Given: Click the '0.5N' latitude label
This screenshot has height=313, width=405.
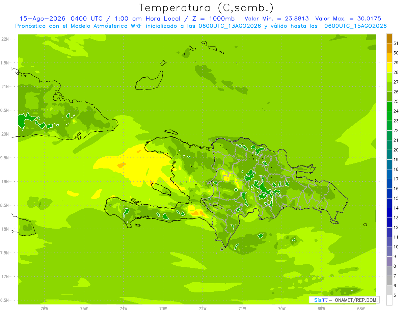Looking at the screenshot, I should coord(5,110).
